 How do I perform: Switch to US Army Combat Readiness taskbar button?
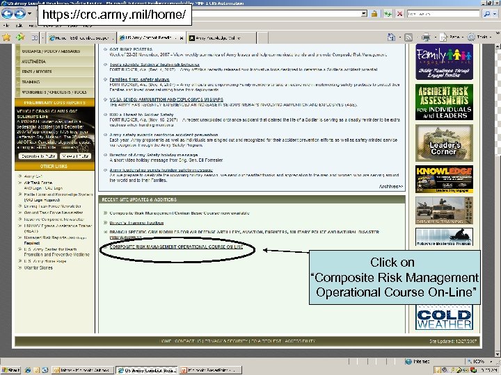coord(147,370)
